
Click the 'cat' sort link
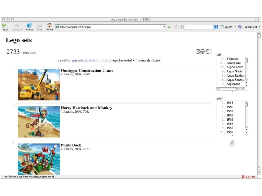[x=85, y=60]
